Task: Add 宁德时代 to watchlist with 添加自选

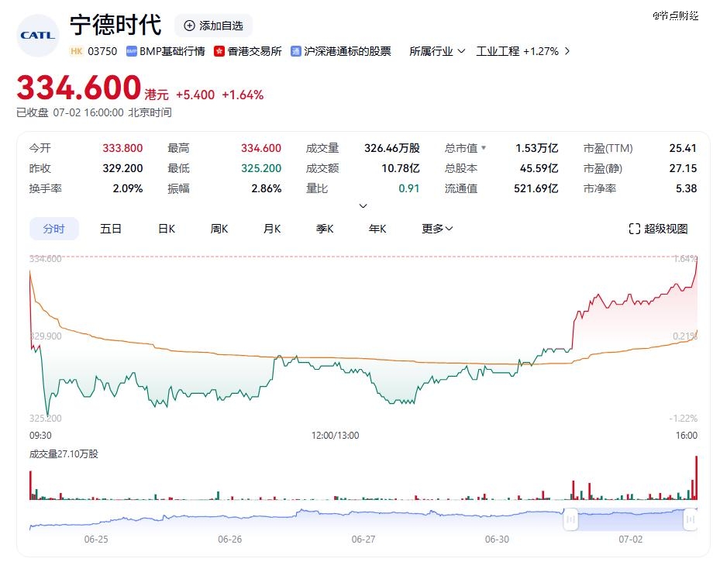Action: click(x=213, y=26)
